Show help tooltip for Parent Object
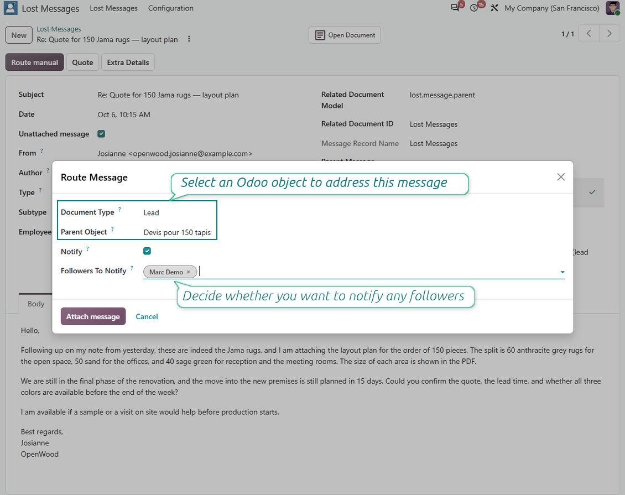The image size is (625, 495). click(112, 229)
